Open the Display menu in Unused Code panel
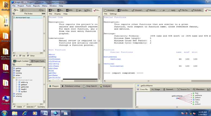This screenshot has height=116, width=211. [x=58, y=14]
